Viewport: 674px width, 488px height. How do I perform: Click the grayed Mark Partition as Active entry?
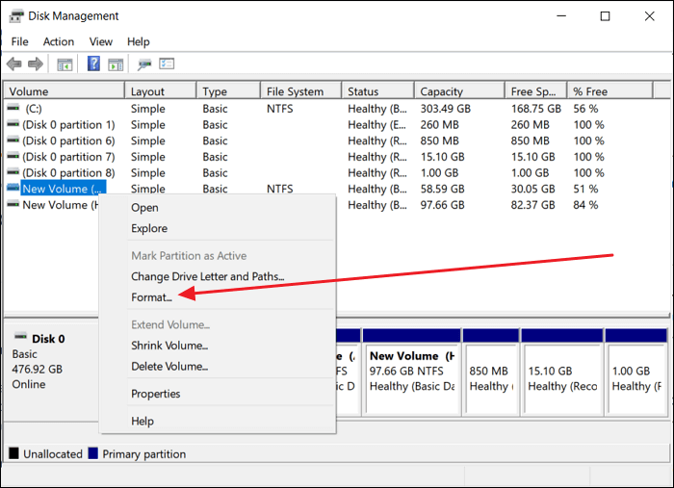218,256
